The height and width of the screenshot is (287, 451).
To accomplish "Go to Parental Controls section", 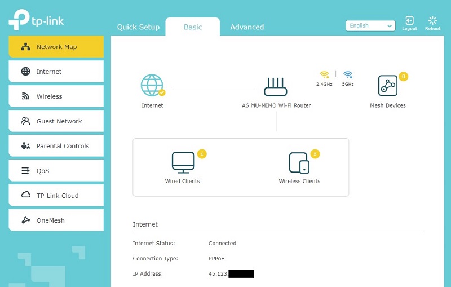I will tap(56, 146).
